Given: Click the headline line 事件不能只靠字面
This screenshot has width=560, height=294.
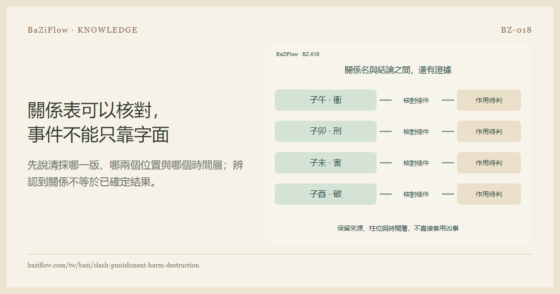Looking at the screenshot, I should [98, 134].
